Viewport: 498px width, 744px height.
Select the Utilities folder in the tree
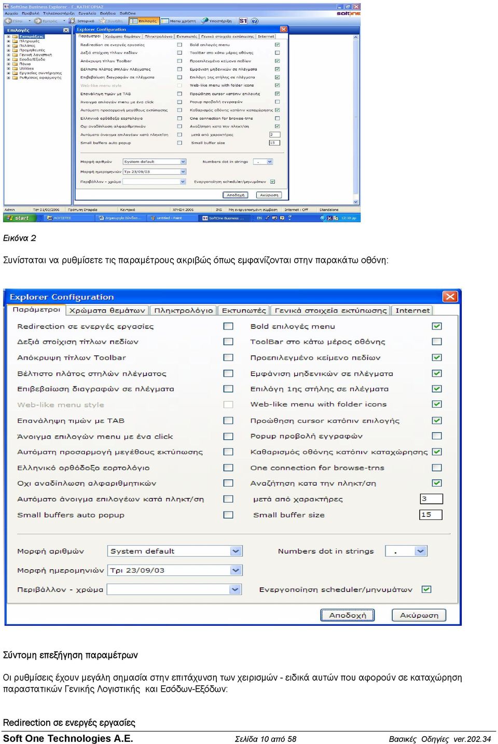[26, 68]
